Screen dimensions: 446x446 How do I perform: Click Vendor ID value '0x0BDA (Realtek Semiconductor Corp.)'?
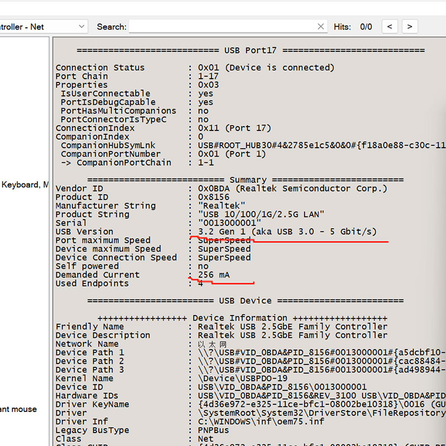(293, 188)
